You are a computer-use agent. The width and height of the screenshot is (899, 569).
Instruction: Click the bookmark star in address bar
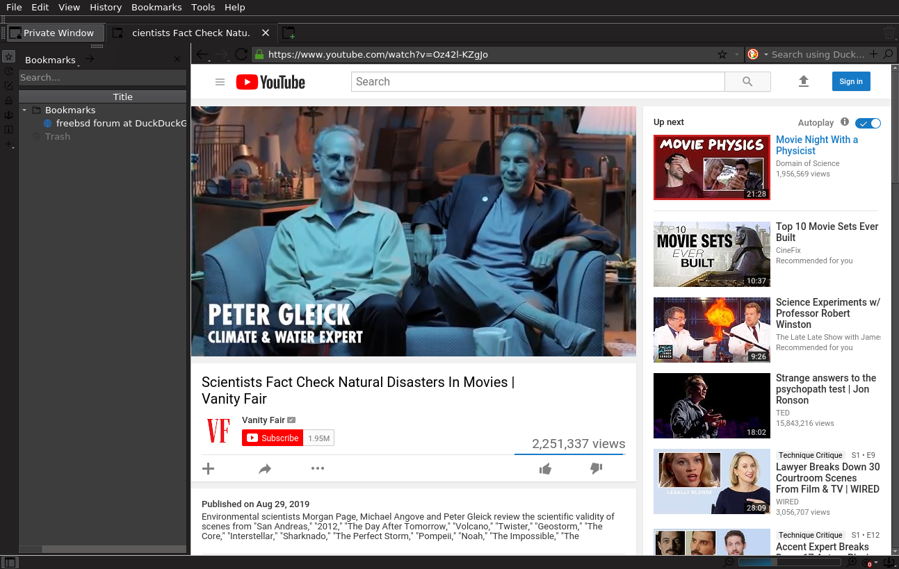click(x=722, y=54)
